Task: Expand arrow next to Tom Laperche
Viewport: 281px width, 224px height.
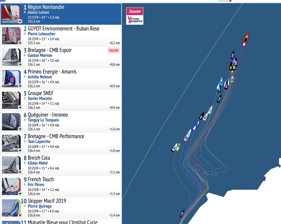Action: click(25, 142)
